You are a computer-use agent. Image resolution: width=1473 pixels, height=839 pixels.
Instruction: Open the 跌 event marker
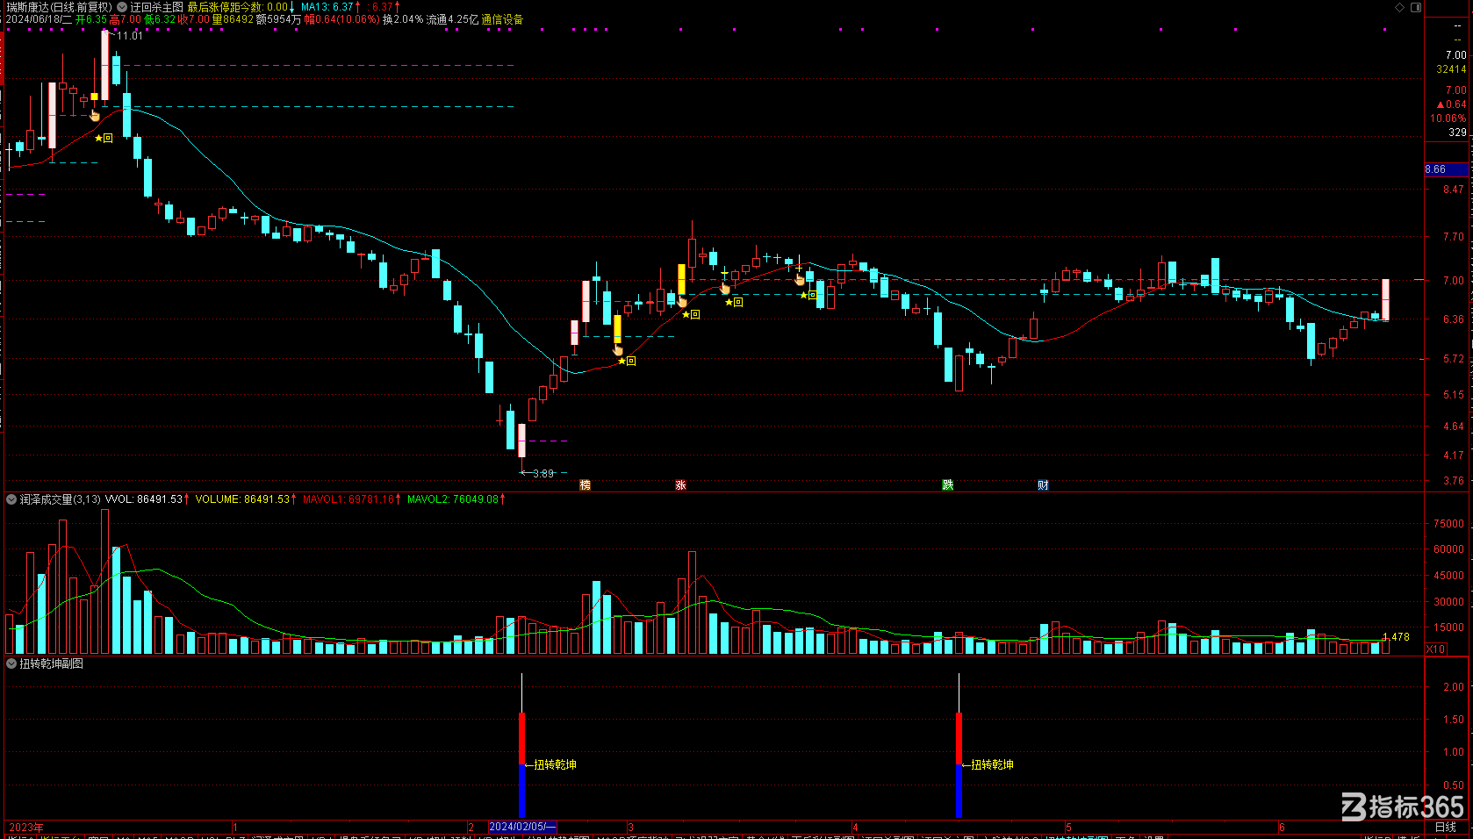tap(948, 485)
